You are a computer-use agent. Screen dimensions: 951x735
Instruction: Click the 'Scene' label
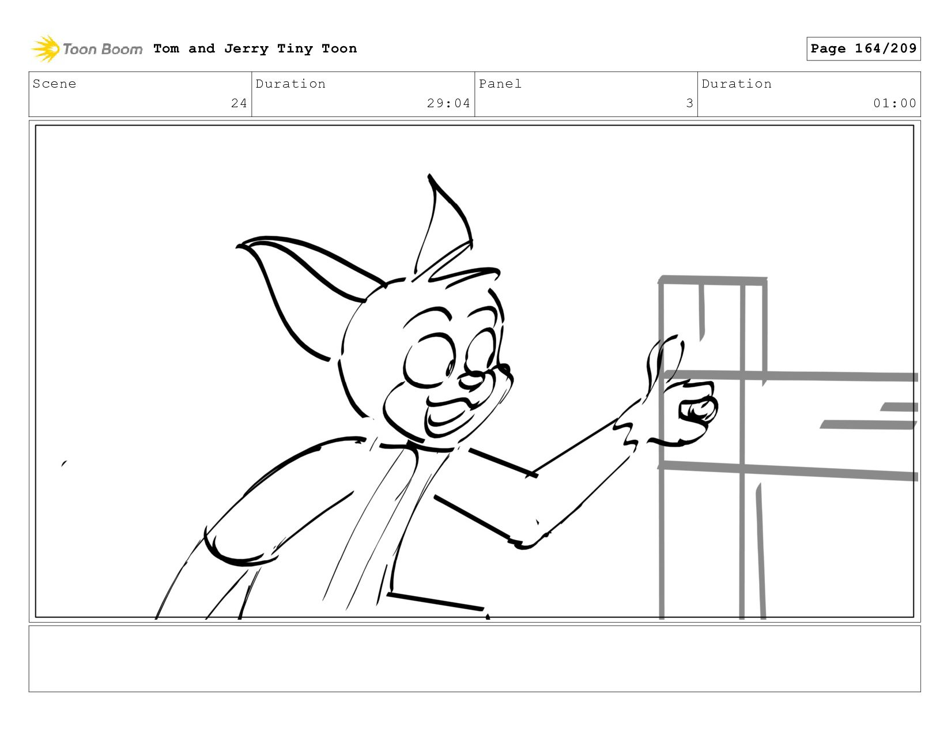(54, 84)
